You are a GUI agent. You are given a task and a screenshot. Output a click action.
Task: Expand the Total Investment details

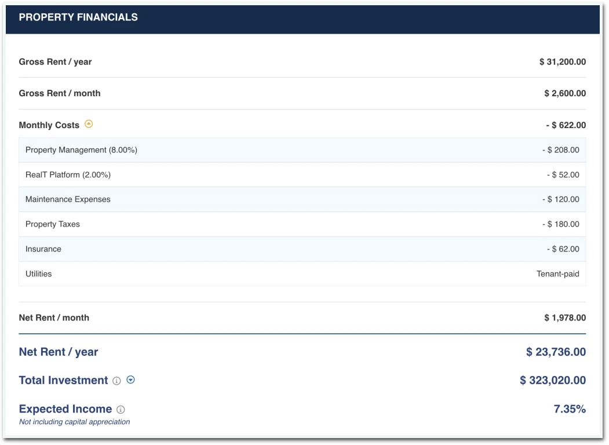131,380
